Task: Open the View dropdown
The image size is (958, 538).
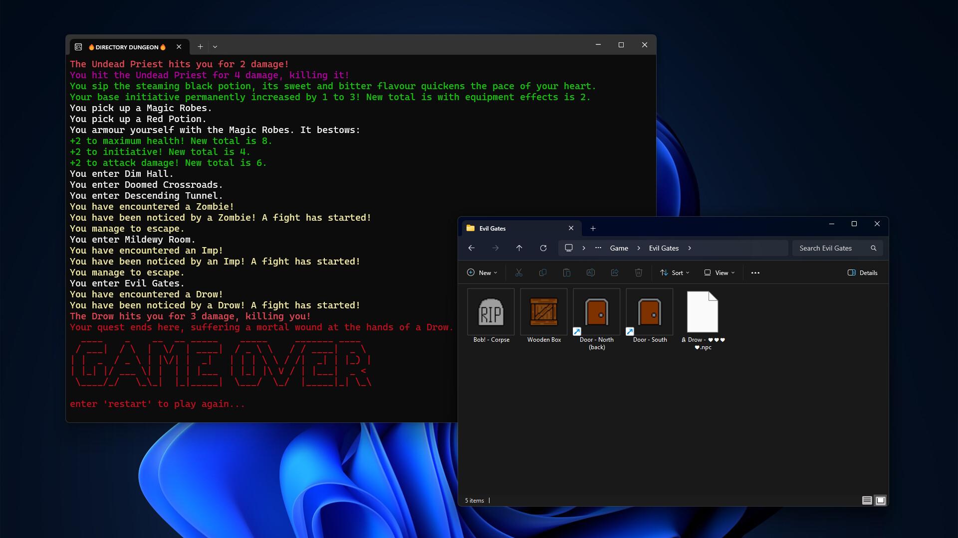Action: (719, 272)
